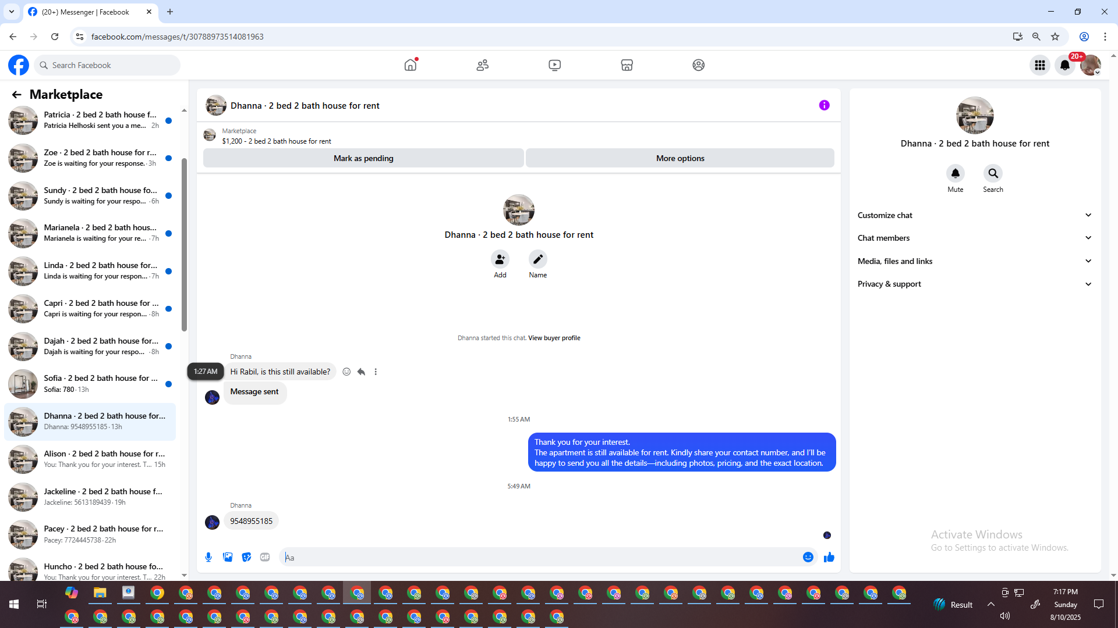Open View buyer profile link
This screenshot has width=1118, height=628.
(x=554, y=338)
